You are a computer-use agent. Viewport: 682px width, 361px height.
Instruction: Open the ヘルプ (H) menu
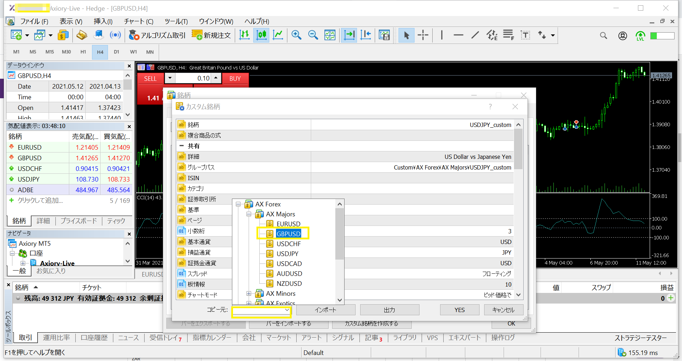pos(257,21)
